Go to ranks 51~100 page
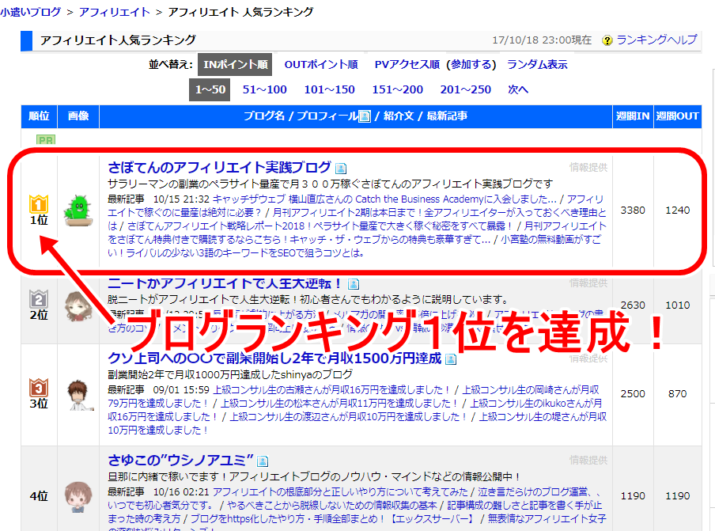Image resolution: width=715 pixels, height=531 pixels. [264, 89]
